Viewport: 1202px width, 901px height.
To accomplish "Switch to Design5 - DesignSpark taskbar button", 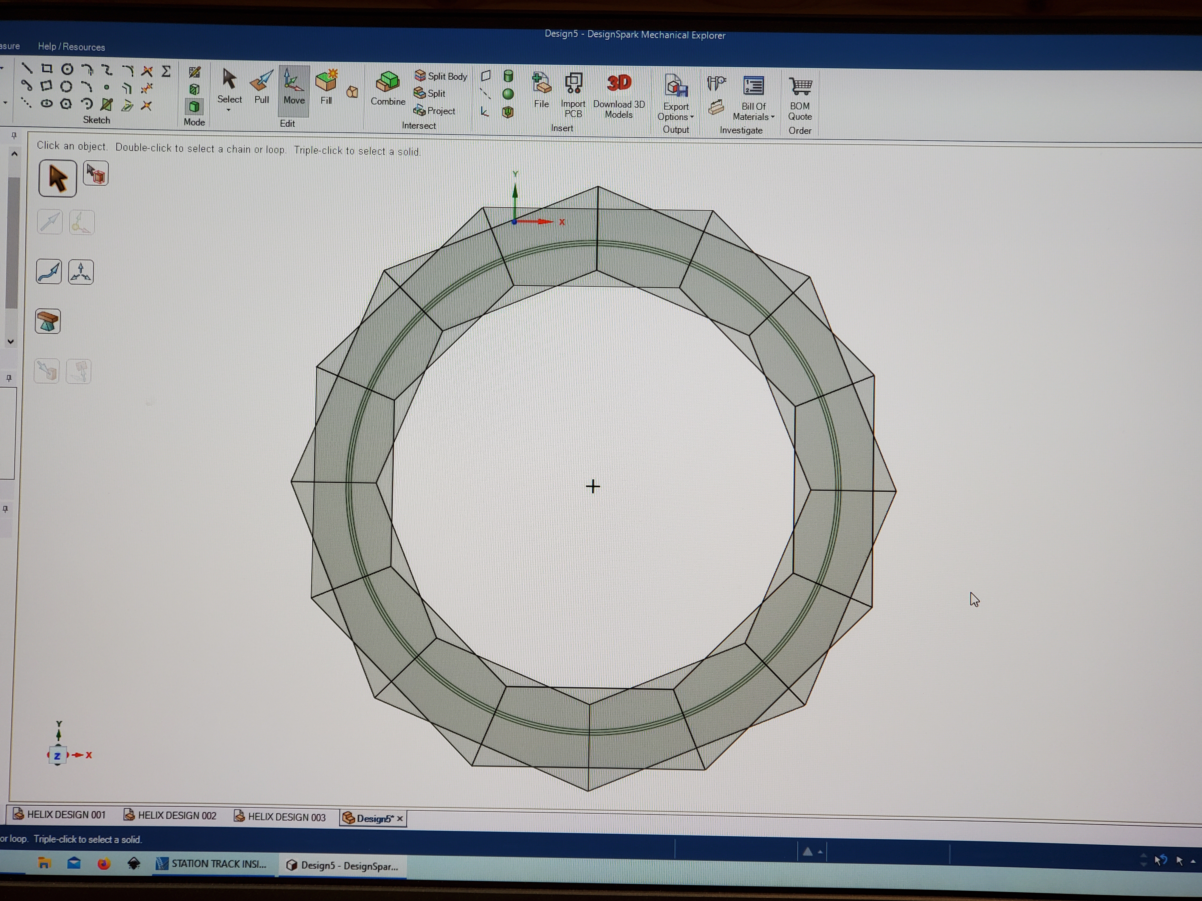I will [x=343, y=866].
